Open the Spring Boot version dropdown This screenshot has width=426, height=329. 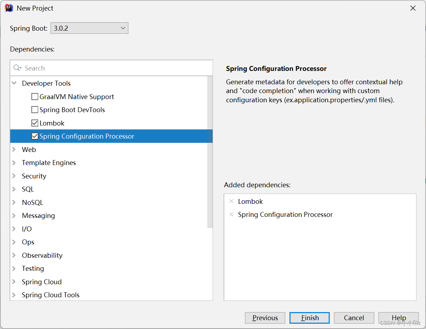click(89, 28)
